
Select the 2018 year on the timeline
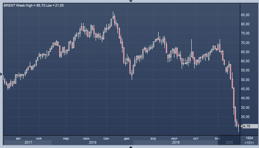[93, 142]
